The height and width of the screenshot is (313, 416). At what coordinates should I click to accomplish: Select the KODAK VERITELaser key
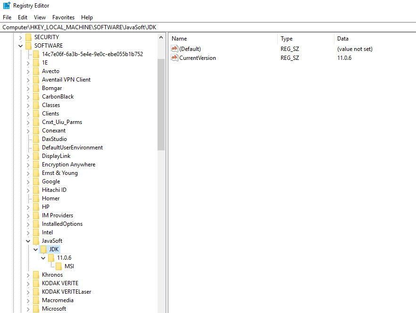(x=67, y=292)
